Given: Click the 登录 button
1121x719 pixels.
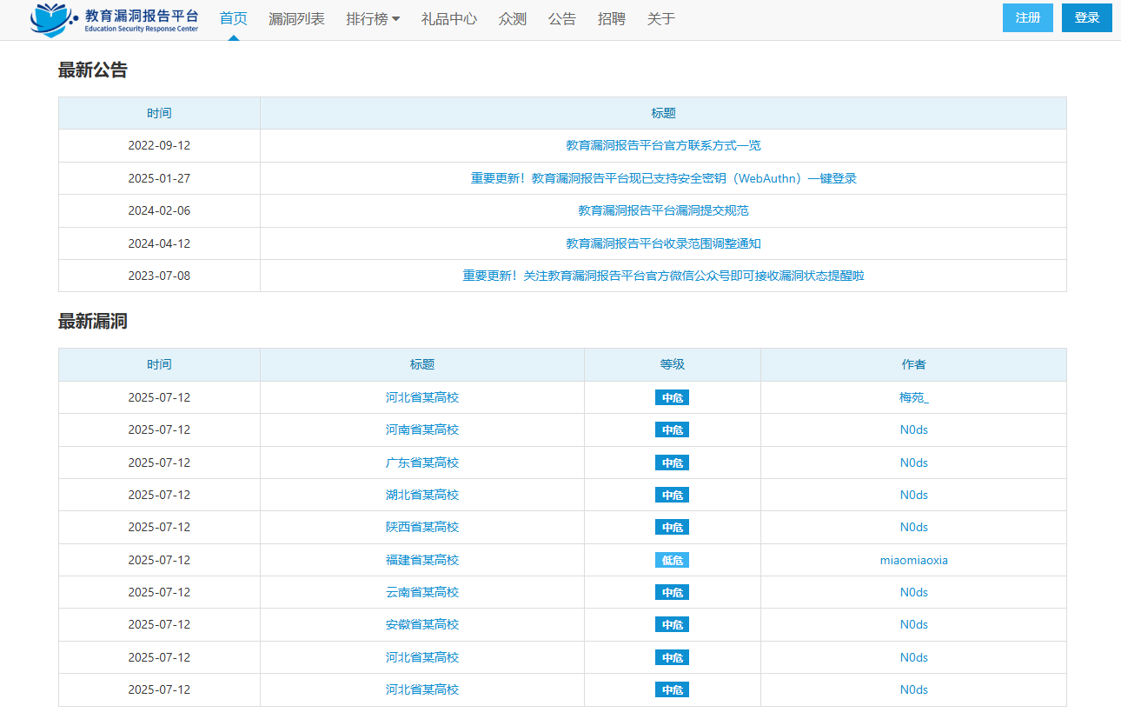Looking at the screenshot, I should point(1086,17).
